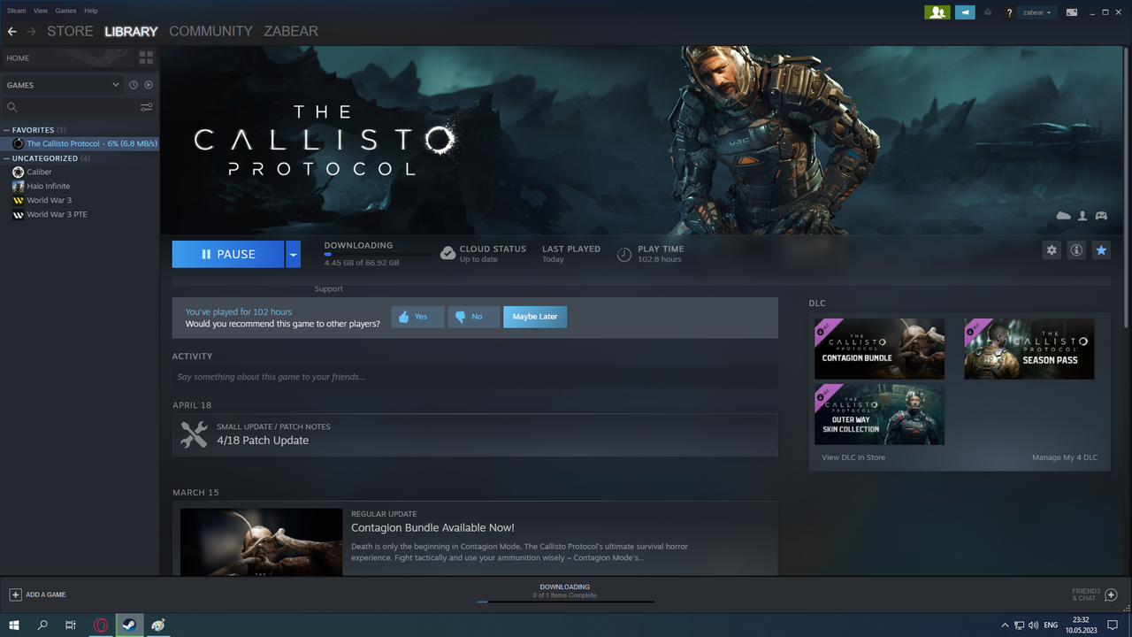Filter by ready to play icon
1132x637 pixels.
coord(149,85)
